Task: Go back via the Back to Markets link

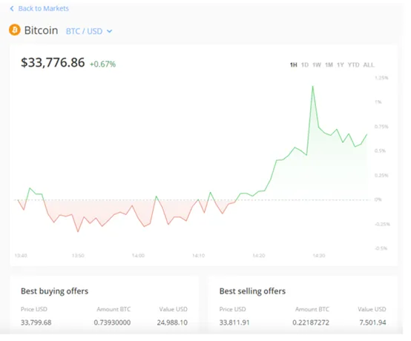Action: [x=39, y=9]
